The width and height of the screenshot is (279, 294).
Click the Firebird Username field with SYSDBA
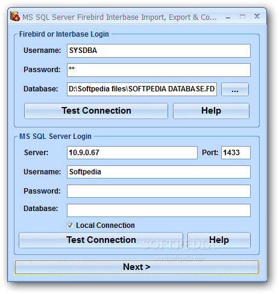(158, 51)
